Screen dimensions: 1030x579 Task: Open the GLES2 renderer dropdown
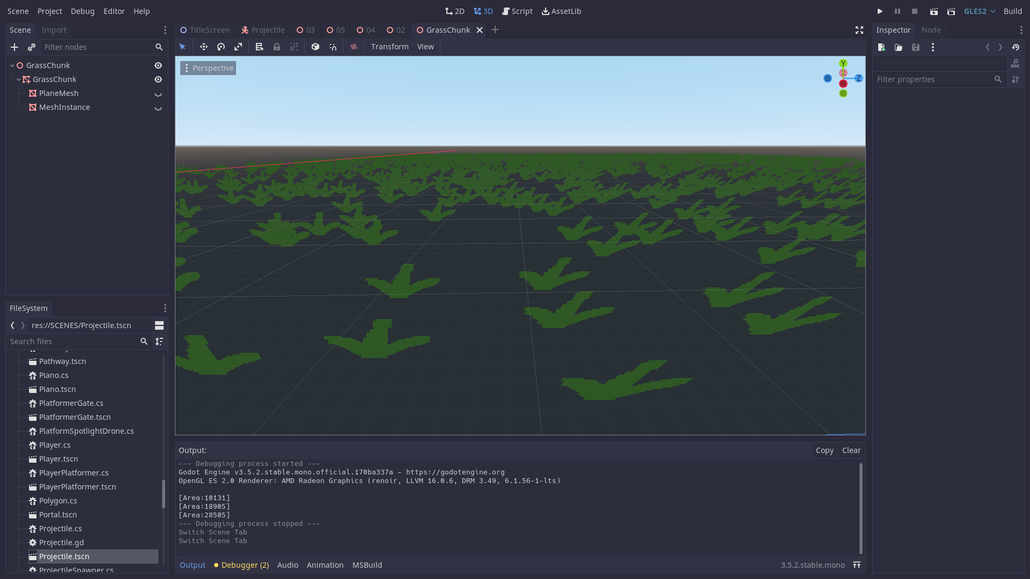pyautogui.click(x=980, y=11)
